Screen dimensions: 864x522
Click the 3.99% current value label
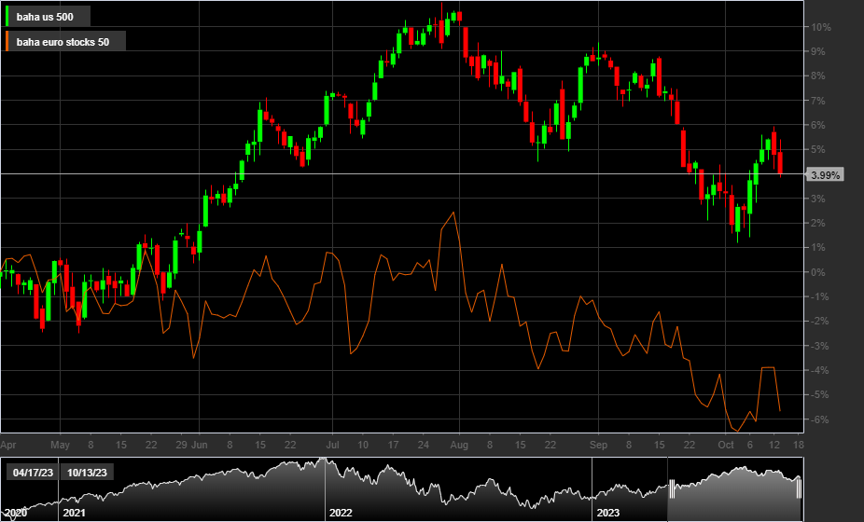click(826, 174)
